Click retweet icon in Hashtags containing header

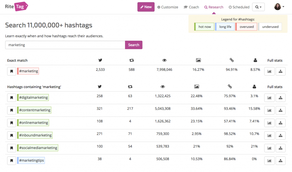[130, 86]
